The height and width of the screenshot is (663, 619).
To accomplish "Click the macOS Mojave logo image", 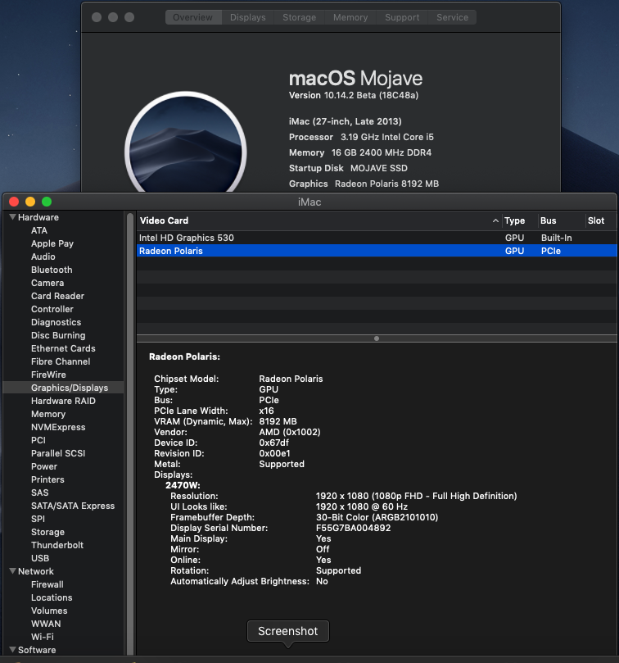I will tap(186, 148).
